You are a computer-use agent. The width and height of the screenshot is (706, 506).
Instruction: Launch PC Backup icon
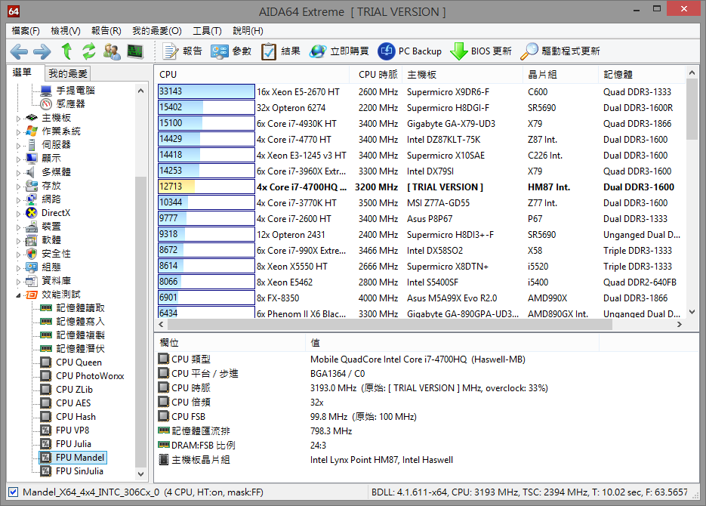pyautogui.click(x=387, y=51)
